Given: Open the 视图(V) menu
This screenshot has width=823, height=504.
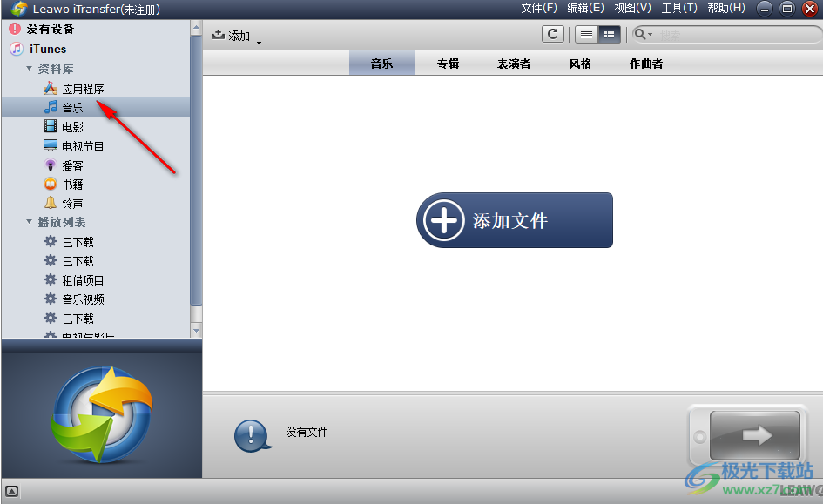Looking at the screenshot, I should click(632, 8).
